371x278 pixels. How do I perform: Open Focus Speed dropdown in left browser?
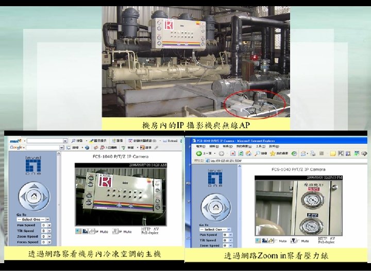click(46, 242)
